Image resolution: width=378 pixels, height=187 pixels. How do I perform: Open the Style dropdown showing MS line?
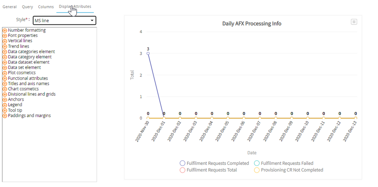coord(64,20)
